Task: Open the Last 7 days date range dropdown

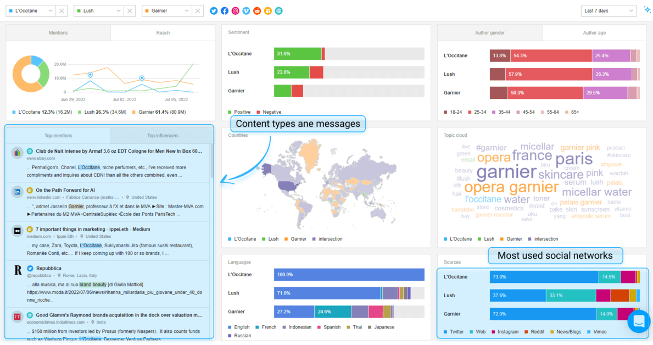Action: click(x=609, y=10)
